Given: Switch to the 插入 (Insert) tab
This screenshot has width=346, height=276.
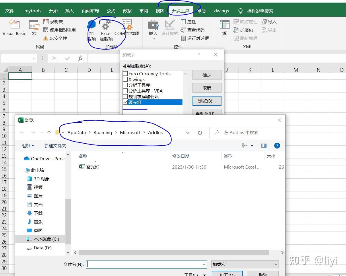Looking at the screenshot, I should point(69,11).
